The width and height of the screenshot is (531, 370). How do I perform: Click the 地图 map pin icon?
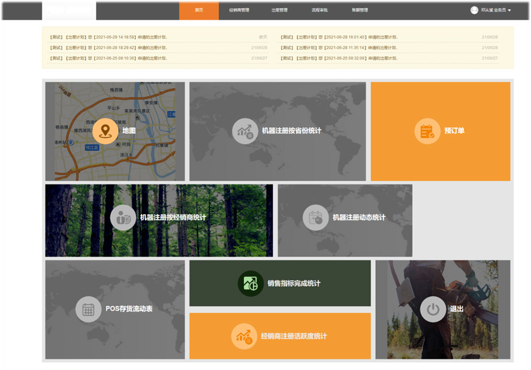pyautogui.click(x=105, y=131)
